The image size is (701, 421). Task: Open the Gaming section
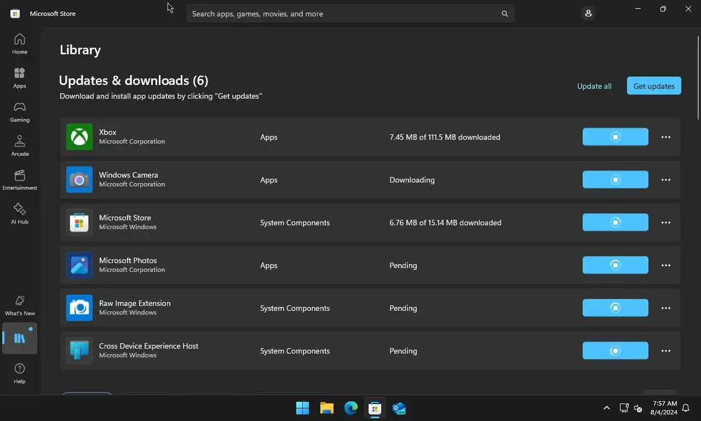(x=20, y=112)
